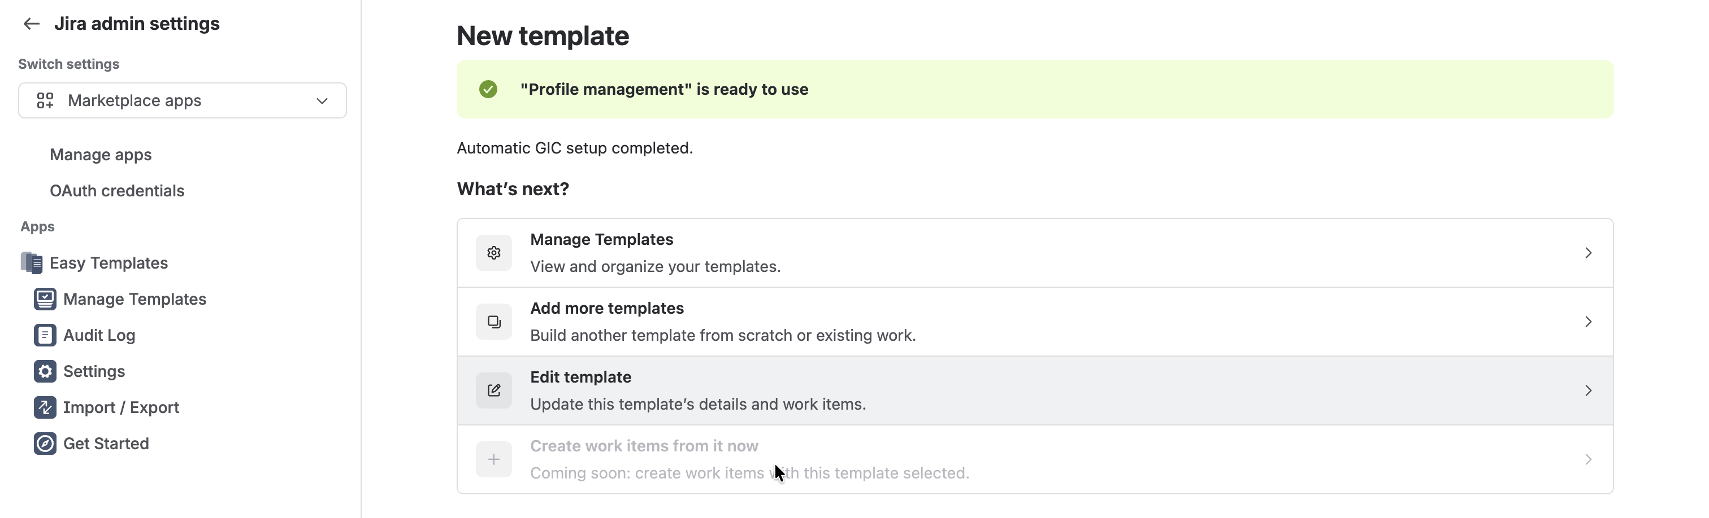The height and width of the screenshot is (518, 1709).
Task: Open OAuth credentials in the sidebar
Action: (117, 191)
